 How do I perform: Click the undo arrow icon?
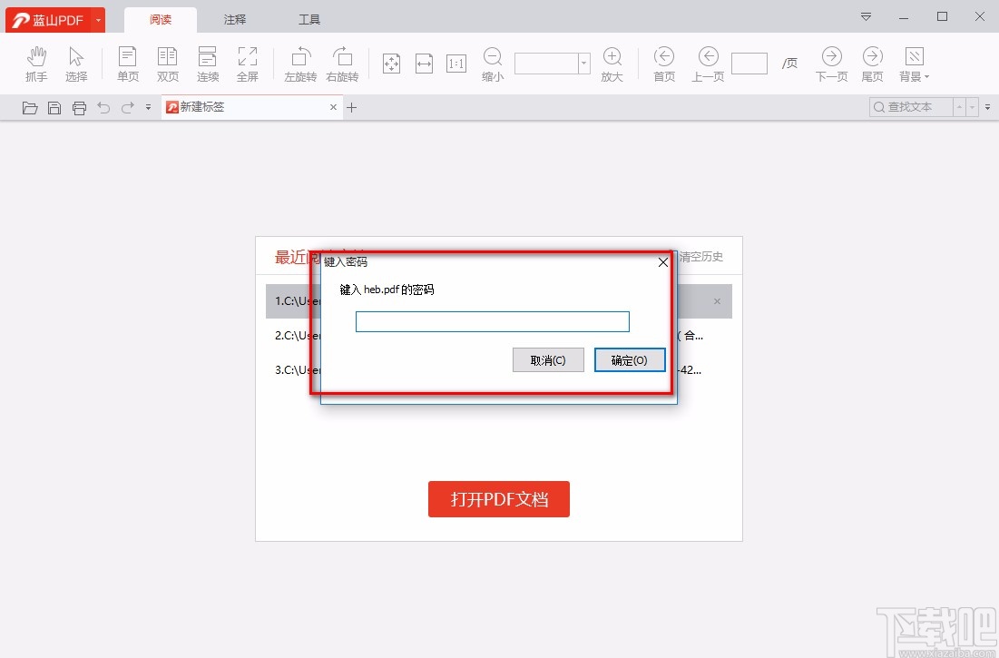(103, 108)
